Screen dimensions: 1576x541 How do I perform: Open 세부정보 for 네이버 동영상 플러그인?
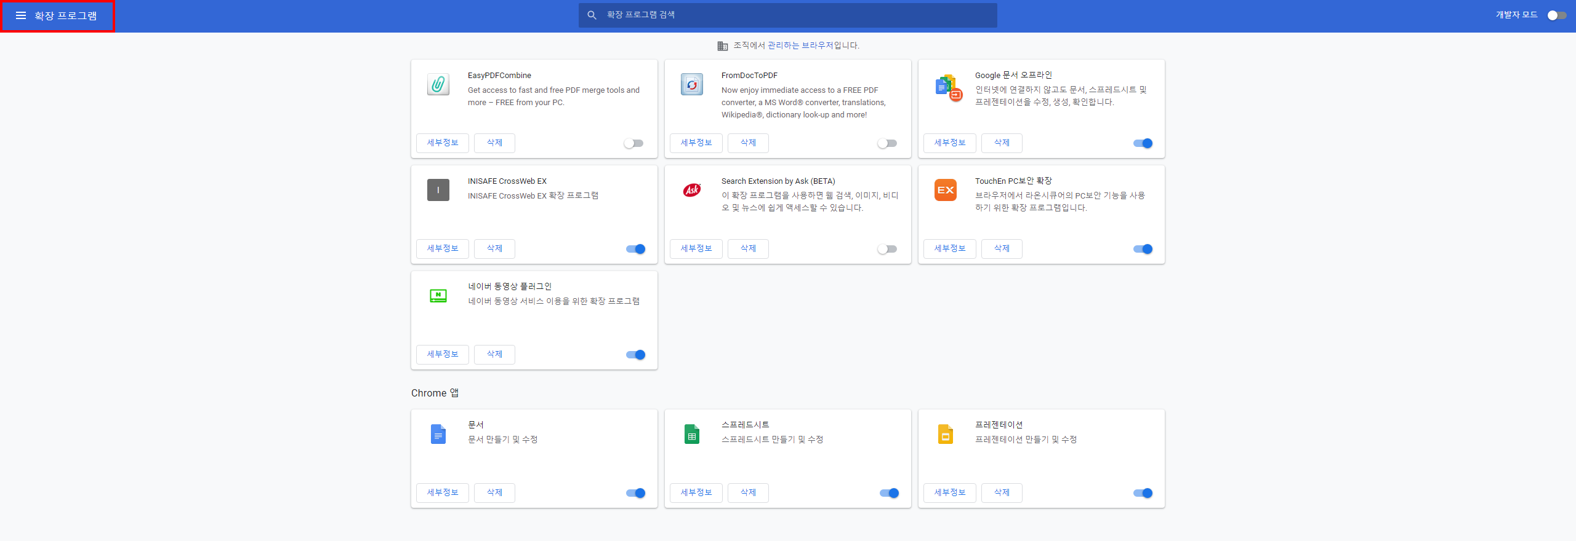[x=443, y=355]
